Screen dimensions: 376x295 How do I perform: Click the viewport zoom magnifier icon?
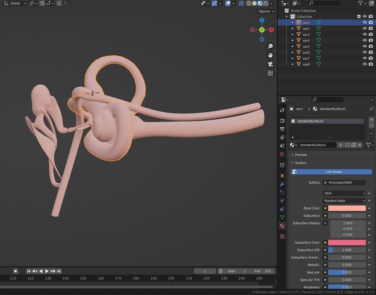[270, 46]
